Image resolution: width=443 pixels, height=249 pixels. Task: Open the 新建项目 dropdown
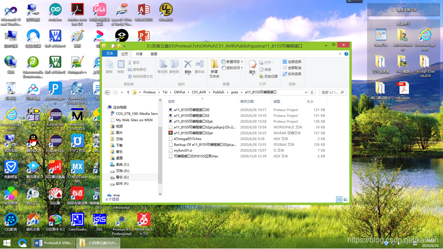pyautogui.click(x=232, y=61)
